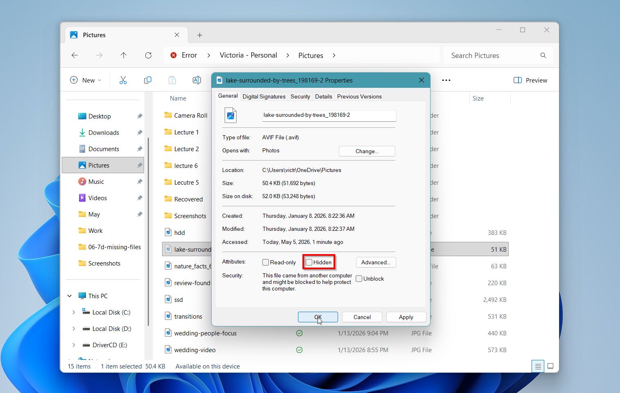
Task: Enable the Read-only checkbox
Action: coord(266,262)
